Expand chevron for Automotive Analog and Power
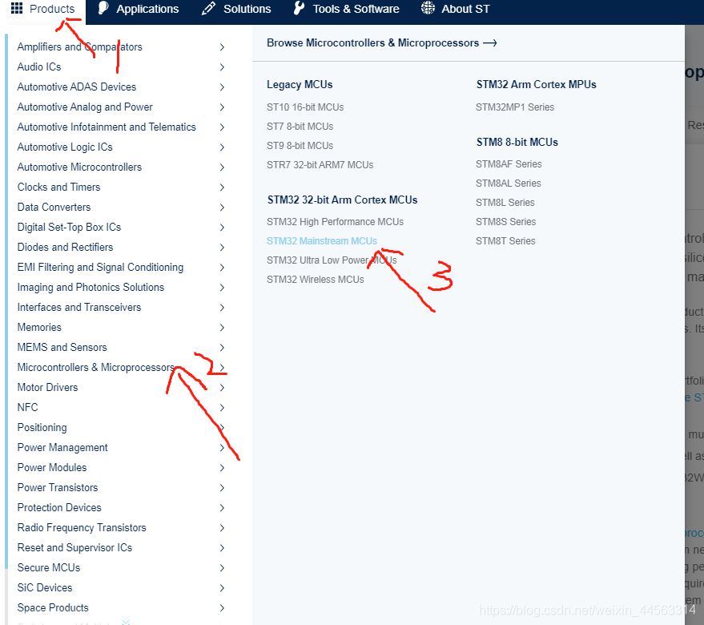Viewport: 704px width, 625px height. click(222, 107)
